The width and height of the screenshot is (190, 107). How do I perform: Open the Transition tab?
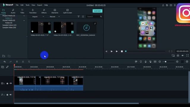click(x=33, y=11)
